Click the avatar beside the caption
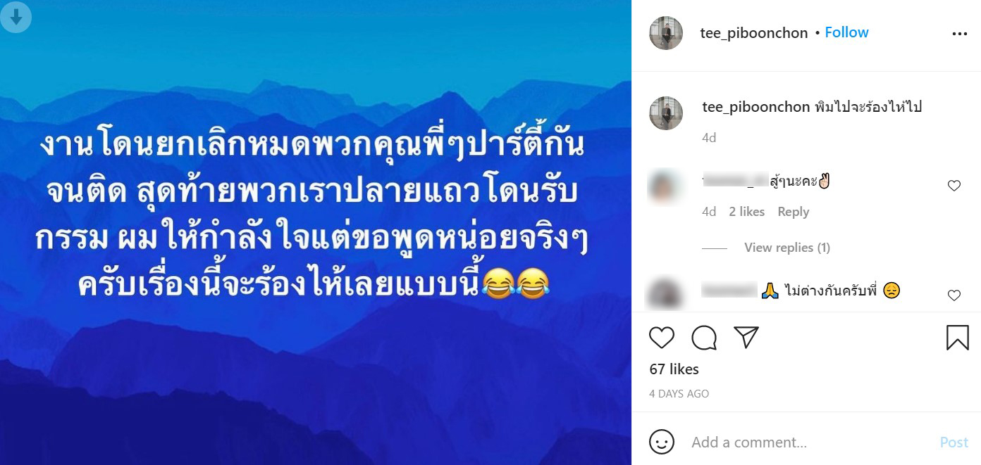 tap(666, 113)
